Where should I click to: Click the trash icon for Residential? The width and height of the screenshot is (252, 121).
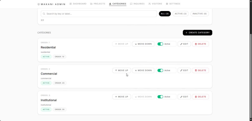196,44
